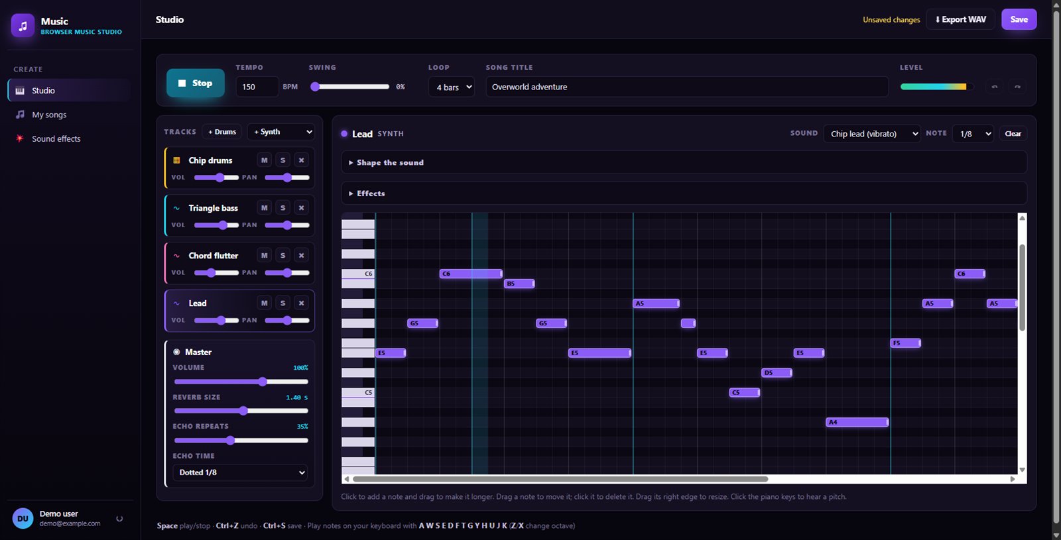The image size is (1061, 540).
Task: Remove the Chip drums track
Action: point(301,160)
